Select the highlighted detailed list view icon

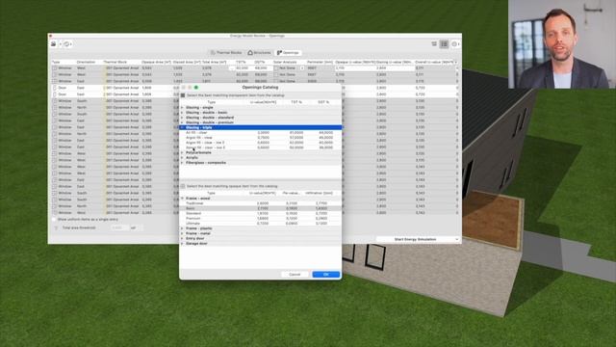point(444,44)
